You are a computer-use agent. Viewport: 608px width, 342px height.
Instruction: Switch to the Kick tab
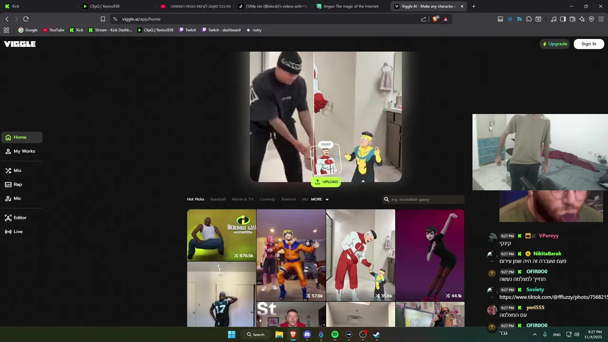(39, 6)
